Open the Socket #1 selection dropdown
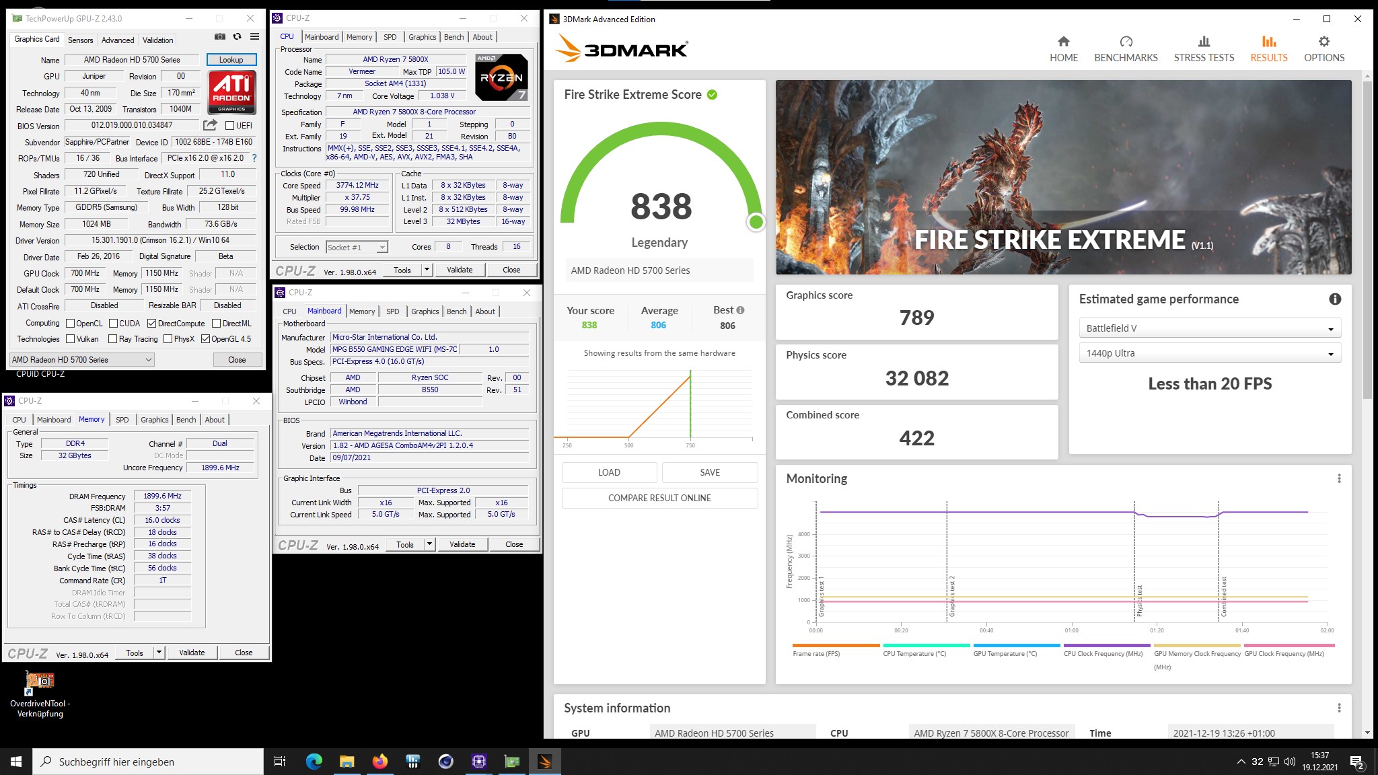 pos(357,248)
